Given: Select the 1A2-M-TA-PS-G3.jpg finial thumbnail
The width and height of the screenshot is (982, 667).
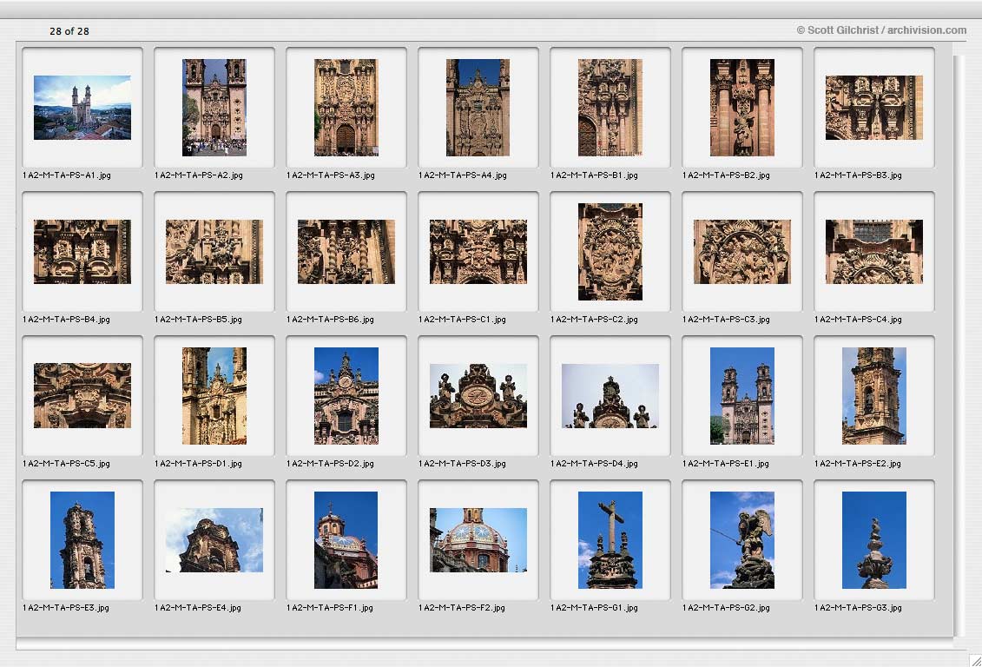Looking at the screenshot, I should (x=874, y=540).
